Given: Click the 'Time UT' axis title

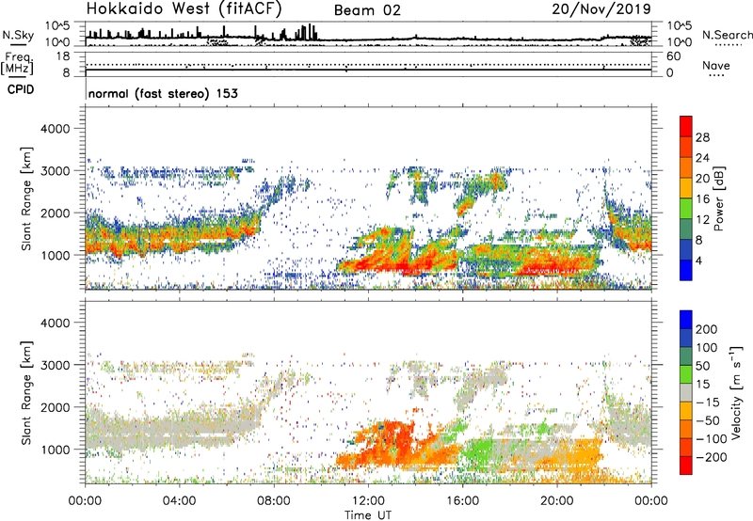Looking at the screenshot, I should 368,514.
